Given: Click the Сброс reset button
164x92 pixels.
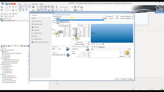Looking at the screenshot, I should [x=15, y=14].
